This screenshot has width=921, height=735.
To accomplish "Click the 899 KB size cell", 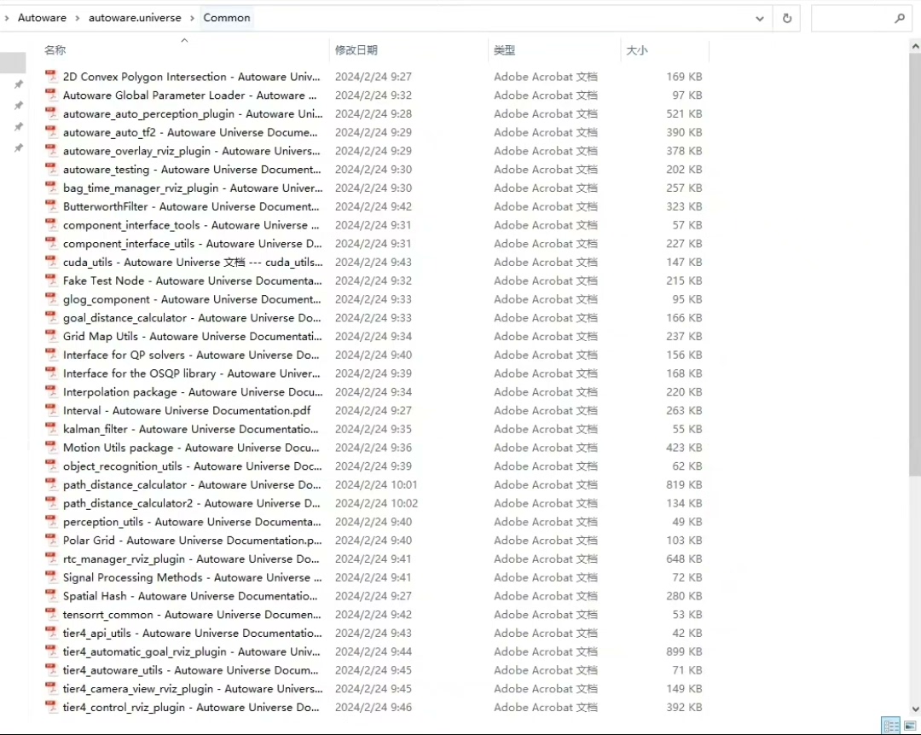I will tap(684, 651).
